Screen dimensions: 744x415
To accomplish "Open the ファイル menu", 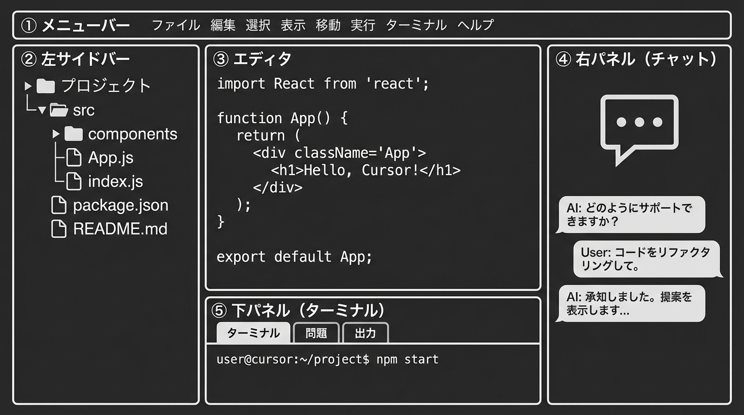I will click(176, 24).
